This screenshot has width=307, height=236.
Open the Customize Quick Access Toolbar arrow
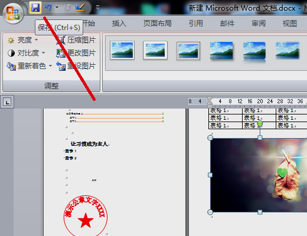97,8
